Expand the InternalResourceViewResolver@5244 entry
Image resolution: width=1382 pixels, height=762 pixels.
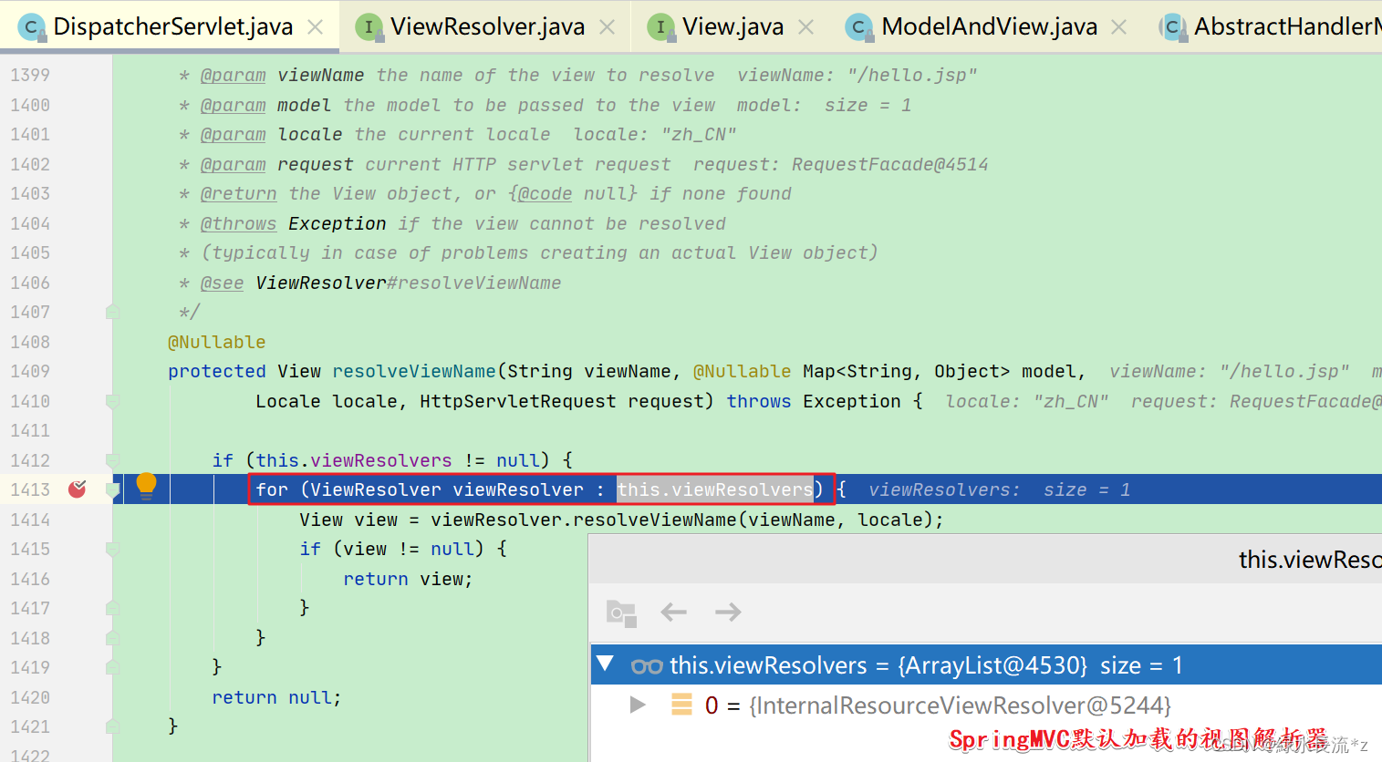click(x=638, y=705)
